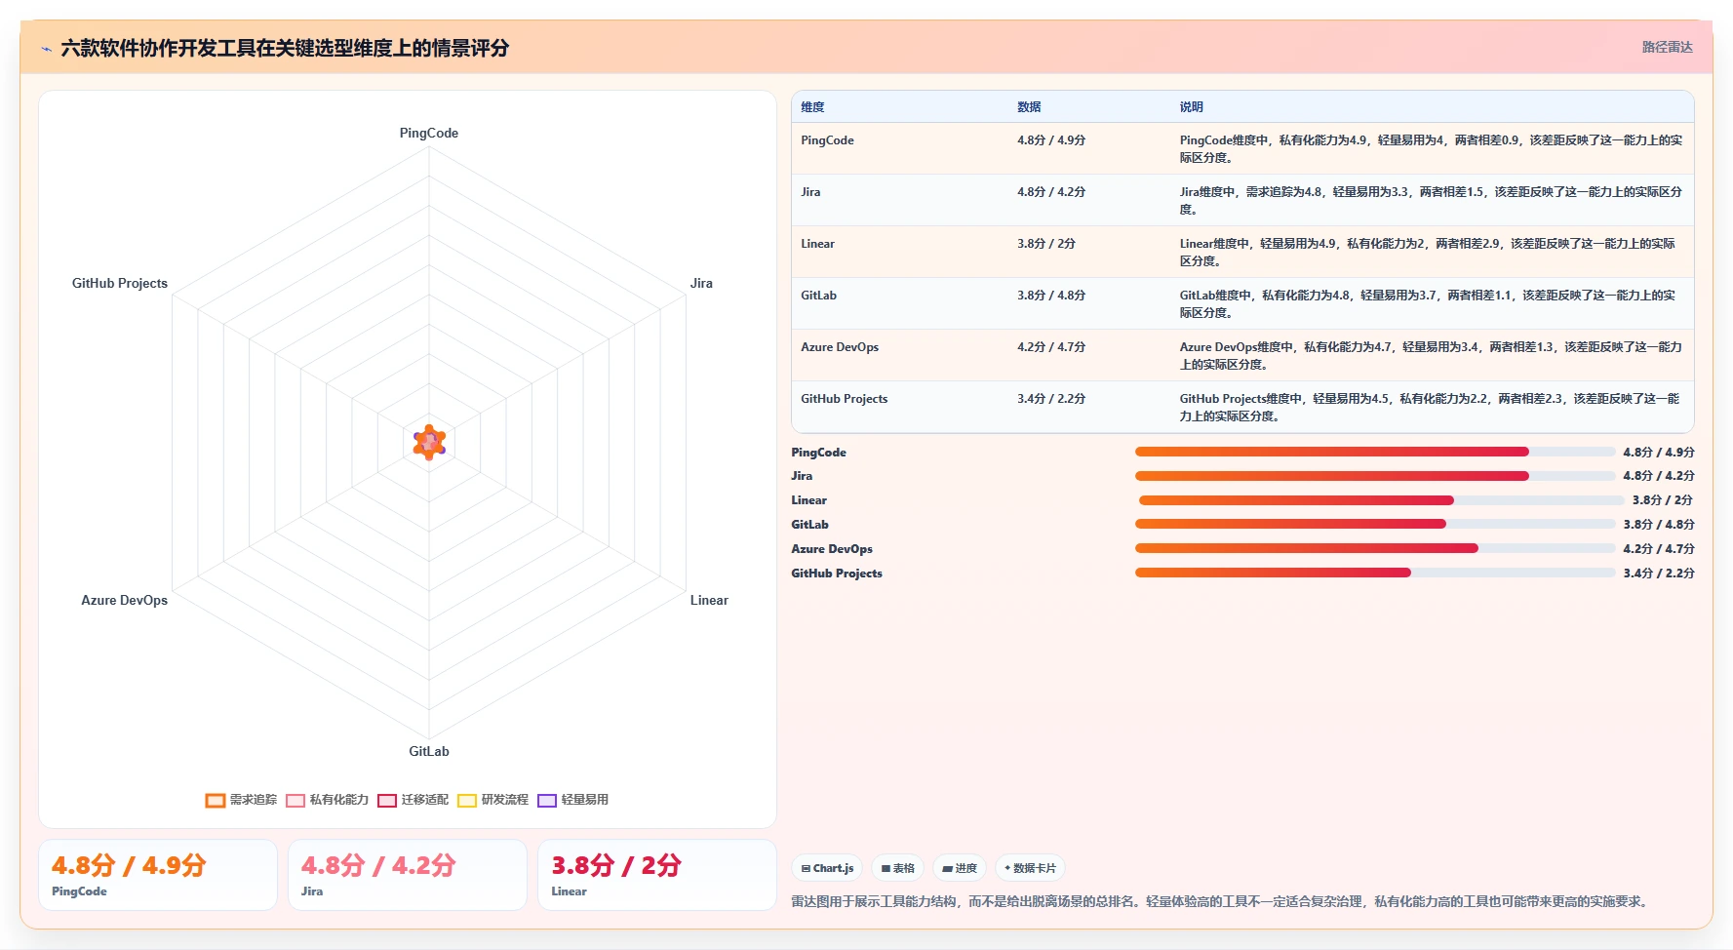This screenshot has width=1733, height=950.
Task: Click the Azure DevOps radar axis label
Action: pos(124,600)
